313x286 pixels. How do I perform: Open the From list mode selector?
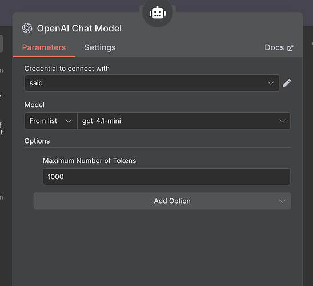51,121
